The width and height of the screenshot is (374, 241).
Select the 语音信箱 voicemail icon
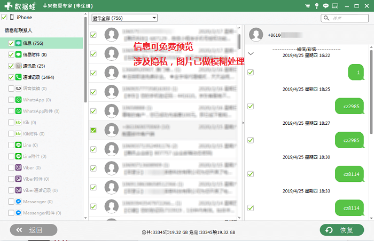click(x=18, y=89)
